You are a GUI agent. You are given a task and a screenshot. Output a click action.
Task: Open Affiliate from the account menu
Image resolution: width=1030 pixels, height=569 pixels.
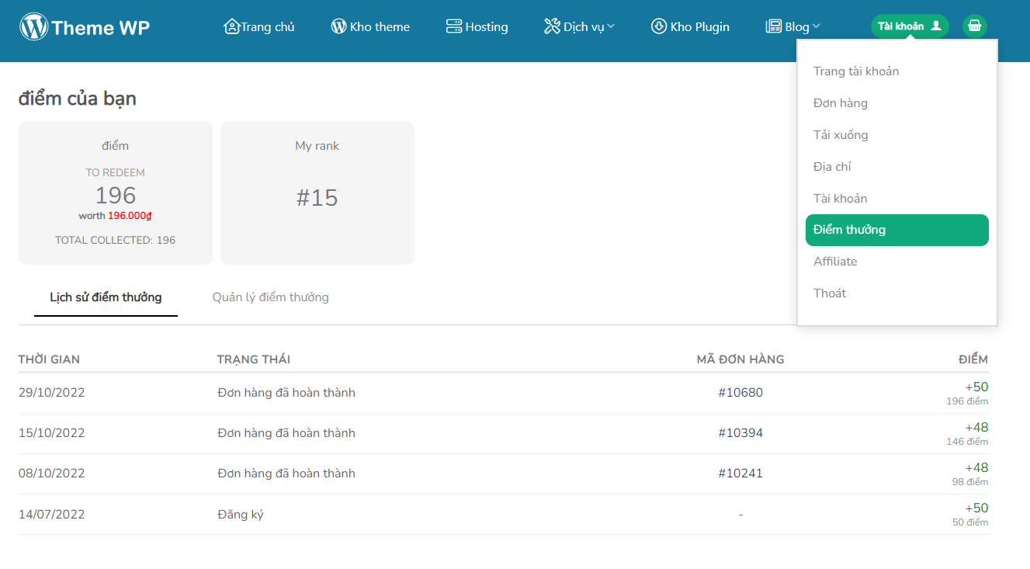click(x=835, y=262)
